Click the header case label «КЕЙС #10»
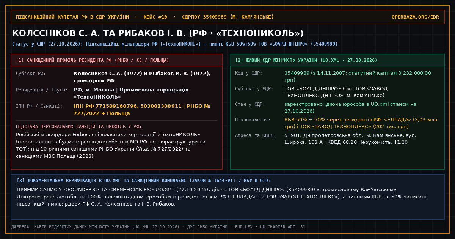 pos(155,17)
